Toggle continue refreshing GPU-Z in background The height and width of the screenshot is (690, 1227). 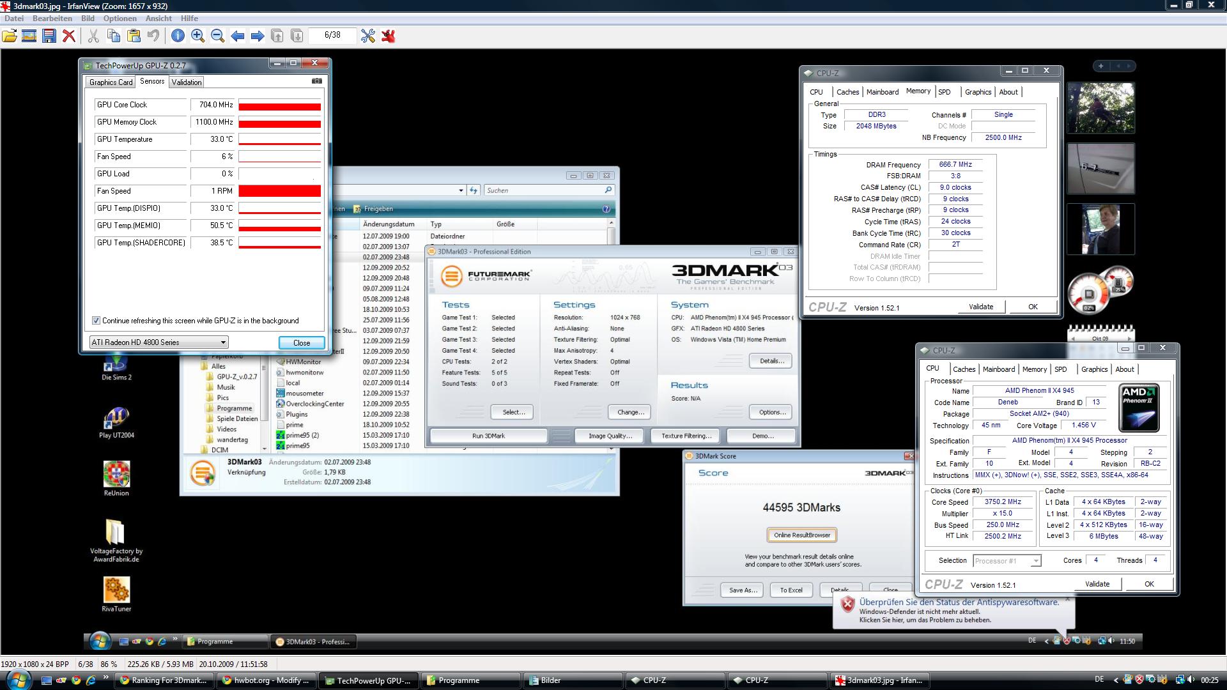tap(96, 321)
